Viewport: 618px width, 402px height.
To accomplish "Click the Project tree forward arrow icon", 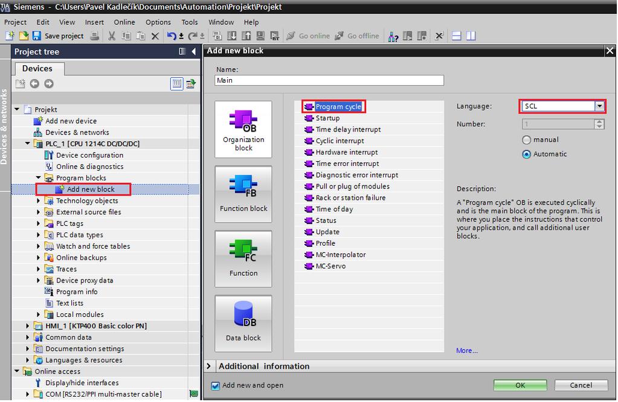I will [49, 83].
